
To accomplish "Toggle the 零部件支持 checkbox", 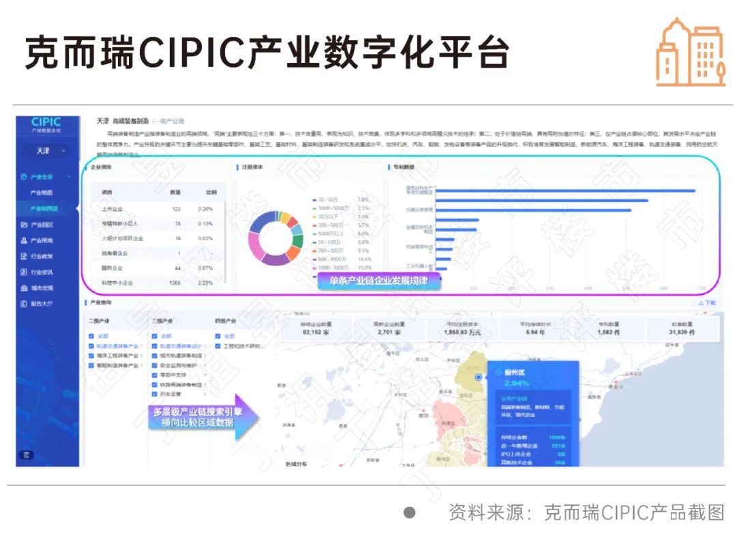I will tap(155, 375).
